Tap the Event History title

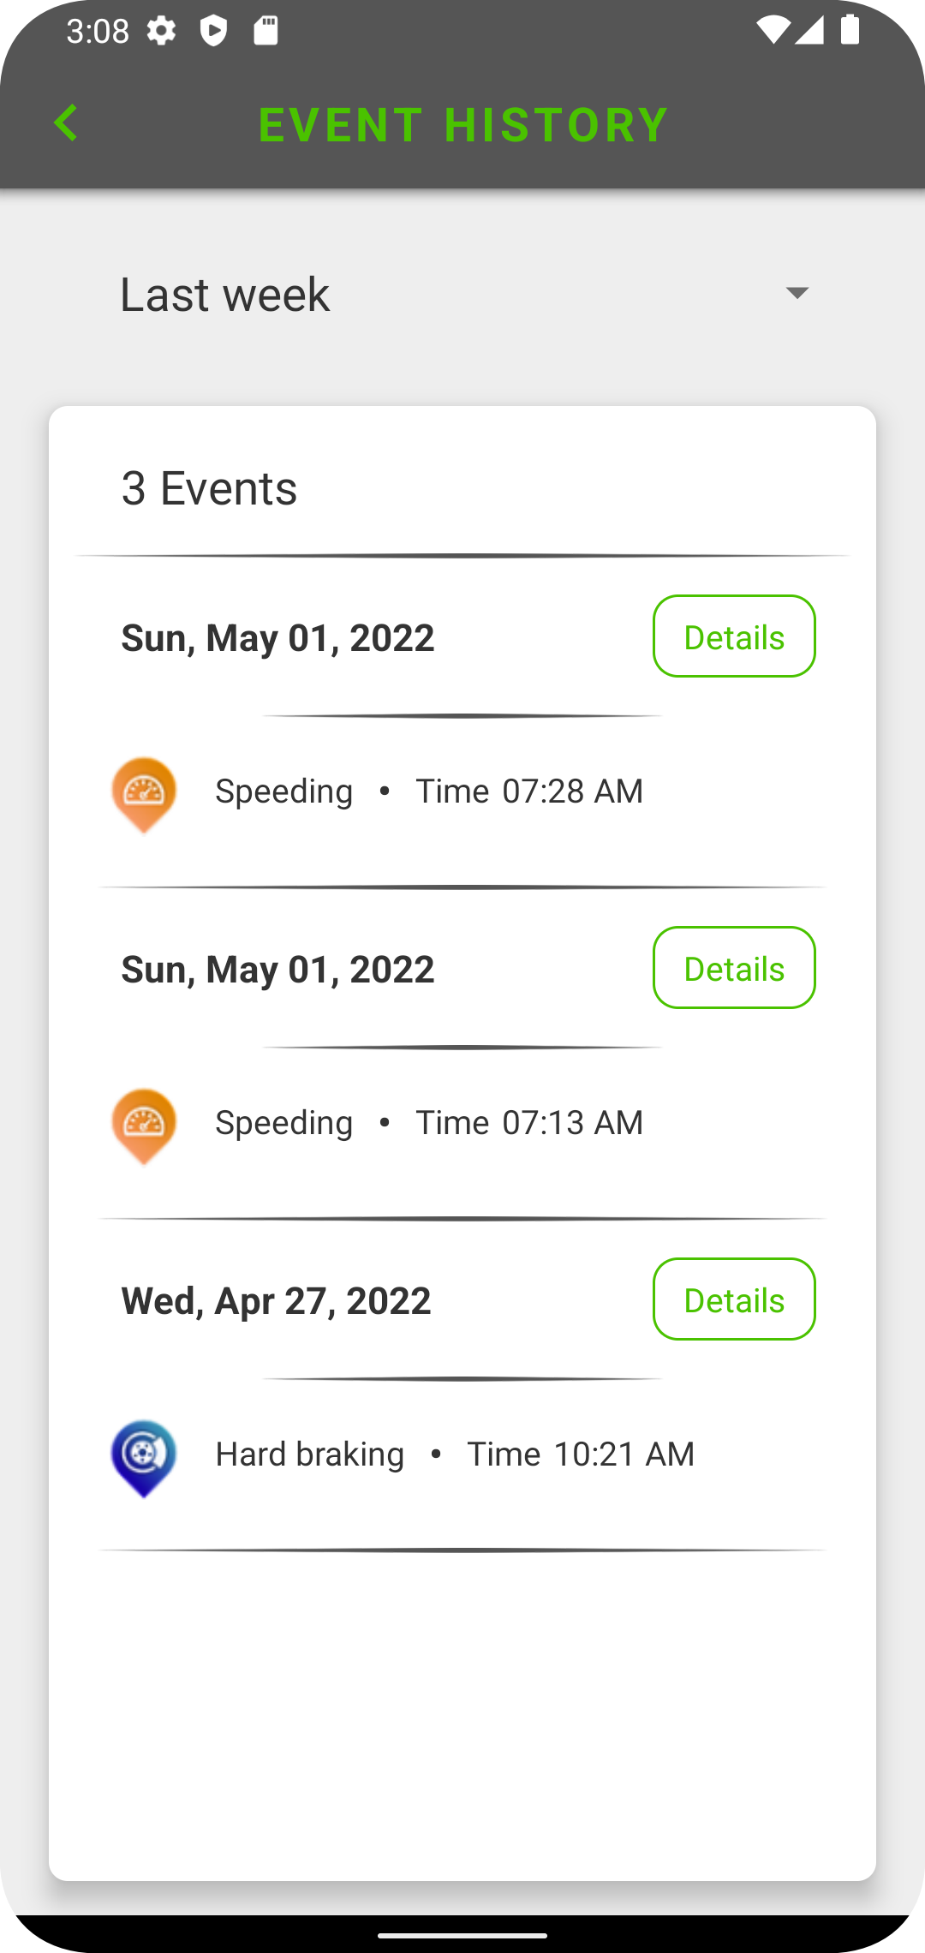[463, 125]
